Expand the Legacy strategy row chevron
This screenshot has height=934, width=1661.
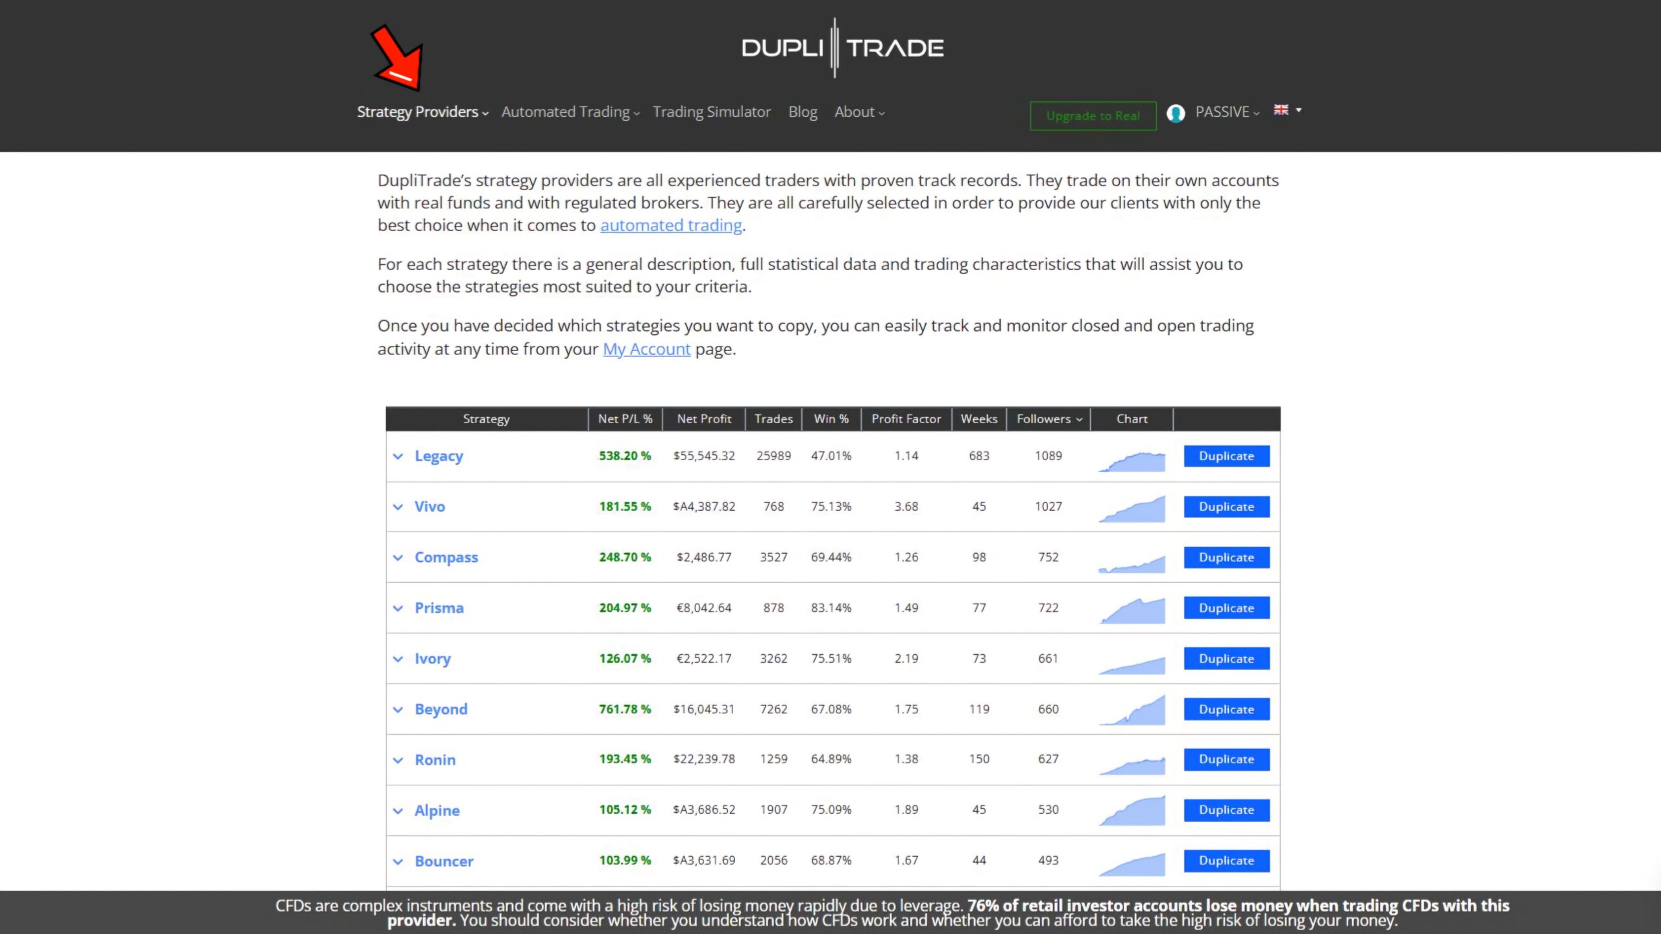[398, 456]
